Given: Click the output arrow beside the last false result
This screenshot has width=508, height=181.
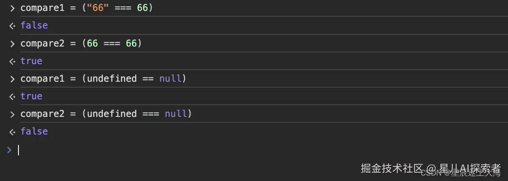Looking at the screenshot, I should (12, 132).
